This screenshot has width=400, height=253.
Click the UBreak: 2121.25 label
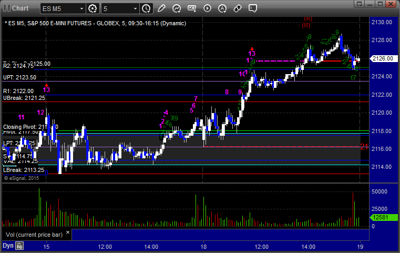coord(24,98)
